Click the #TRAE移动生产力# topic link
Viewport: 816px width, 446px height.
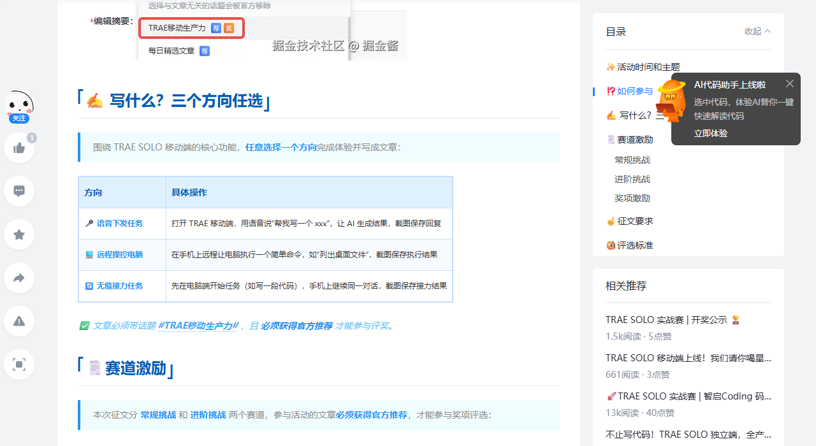198,326
